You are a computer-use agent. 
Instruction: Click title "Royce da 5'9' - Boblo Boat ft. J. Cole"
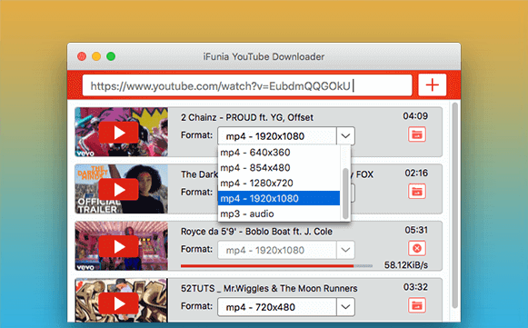256,232
